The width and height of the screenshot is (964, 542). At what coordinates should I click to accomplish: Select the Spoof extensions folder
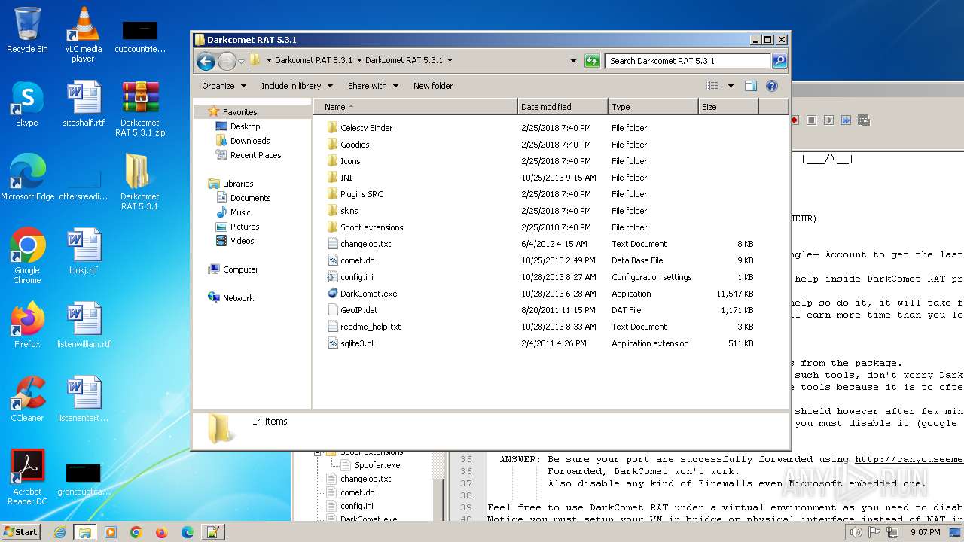pyautogui.click(x=371, y=227)
